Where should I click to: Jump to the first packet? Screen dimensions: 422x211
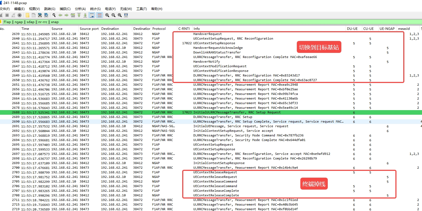coord(79,15)
